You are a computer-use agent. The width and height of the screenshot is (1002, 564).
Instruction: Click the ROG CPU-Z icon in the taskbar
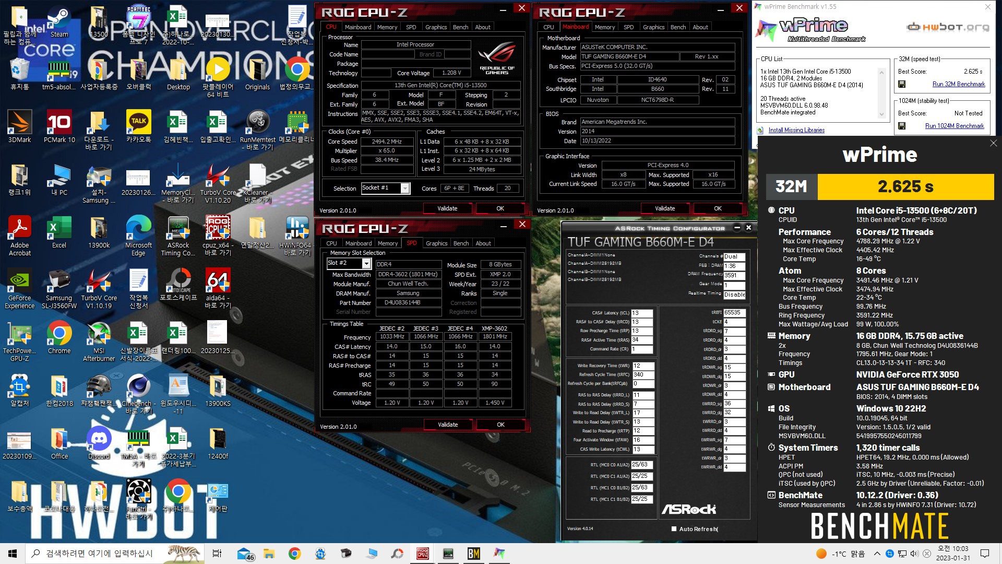422,554
